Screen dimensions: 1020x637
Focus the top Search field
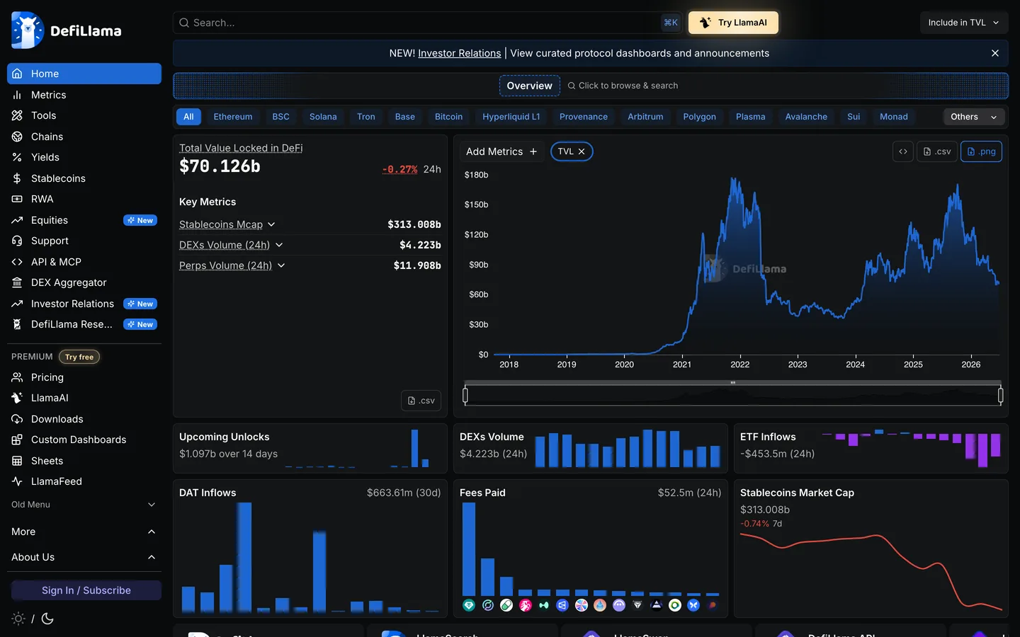[428, 23]
